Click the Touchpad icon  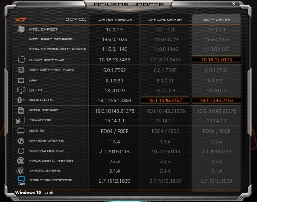coord(21,120)
